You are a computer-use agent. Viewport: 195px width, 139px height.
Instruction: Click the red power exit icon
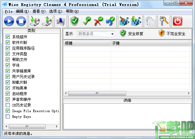178,21
